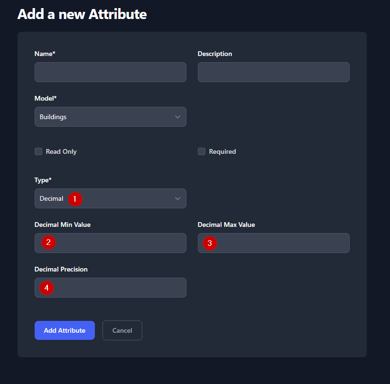This screenshot has height=384, width=390.
Task: Click the "Add a new Attribute" heading
Action: pos(82,14)
